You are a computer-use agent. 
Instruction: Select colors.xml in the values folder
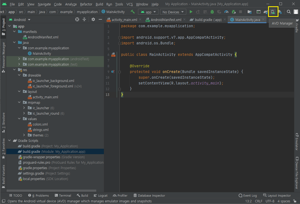tap(40, 124)
